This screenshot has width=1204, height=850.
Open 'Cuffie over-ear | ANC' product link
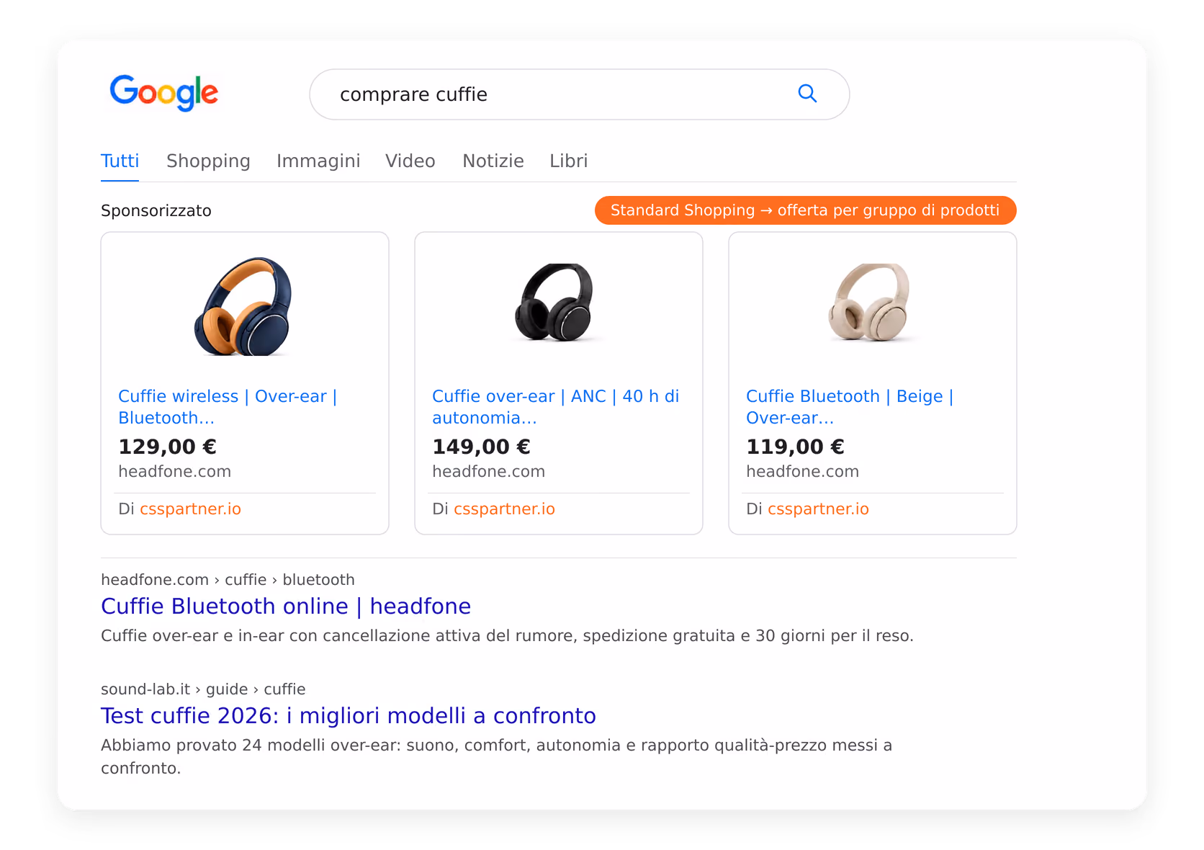click(556, 407)
